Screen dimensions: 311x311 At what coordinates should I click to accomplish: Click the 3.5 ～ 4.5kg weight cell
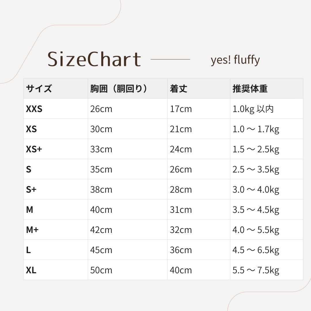click(256, 210)
